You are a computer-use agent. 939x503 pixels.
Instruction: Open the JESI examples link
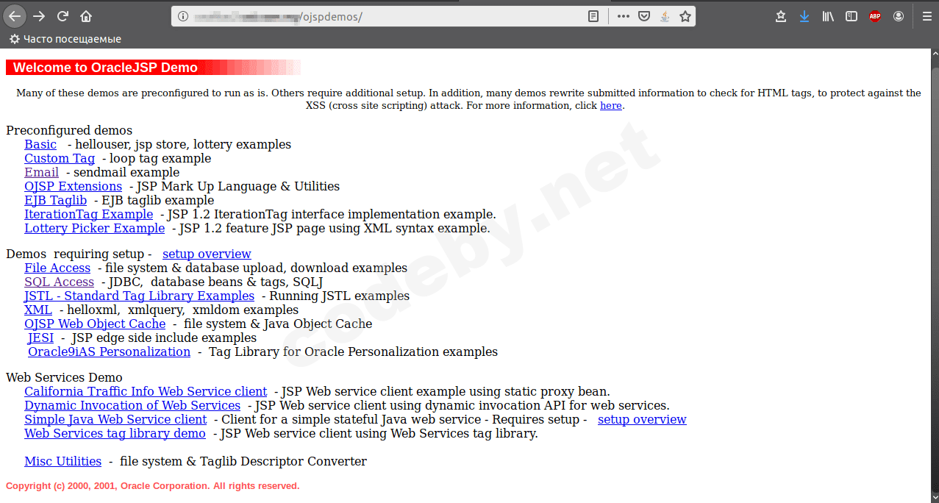coord(40,338)
